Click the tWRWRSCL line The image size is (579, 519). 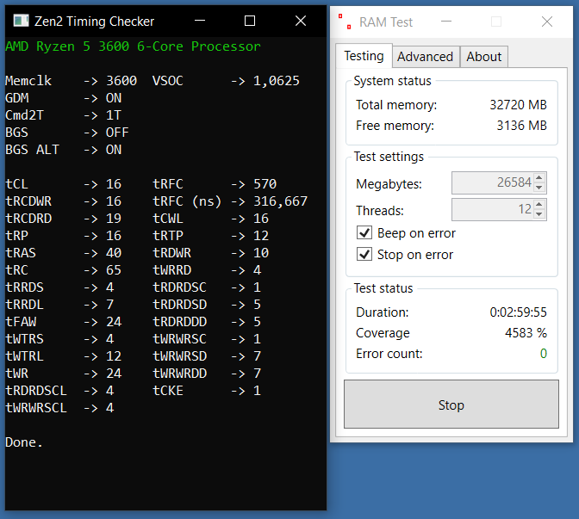(x=59, y=408)
